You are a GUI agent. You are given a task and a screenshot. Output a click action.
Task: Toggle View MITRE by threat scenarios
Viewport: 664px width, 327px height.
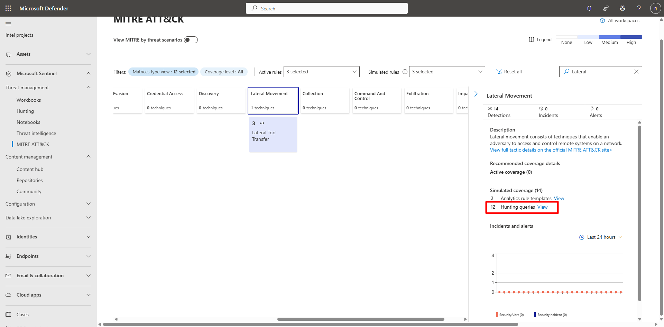click(x=191, y=40)
